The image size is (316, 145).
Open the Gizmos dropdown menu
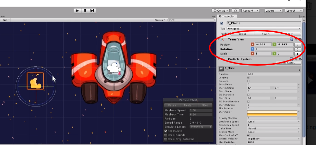(160, 20)
